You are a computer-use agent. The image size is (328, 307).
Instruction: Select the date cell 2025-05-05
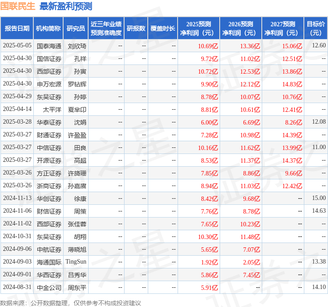(x=17, y=46)
